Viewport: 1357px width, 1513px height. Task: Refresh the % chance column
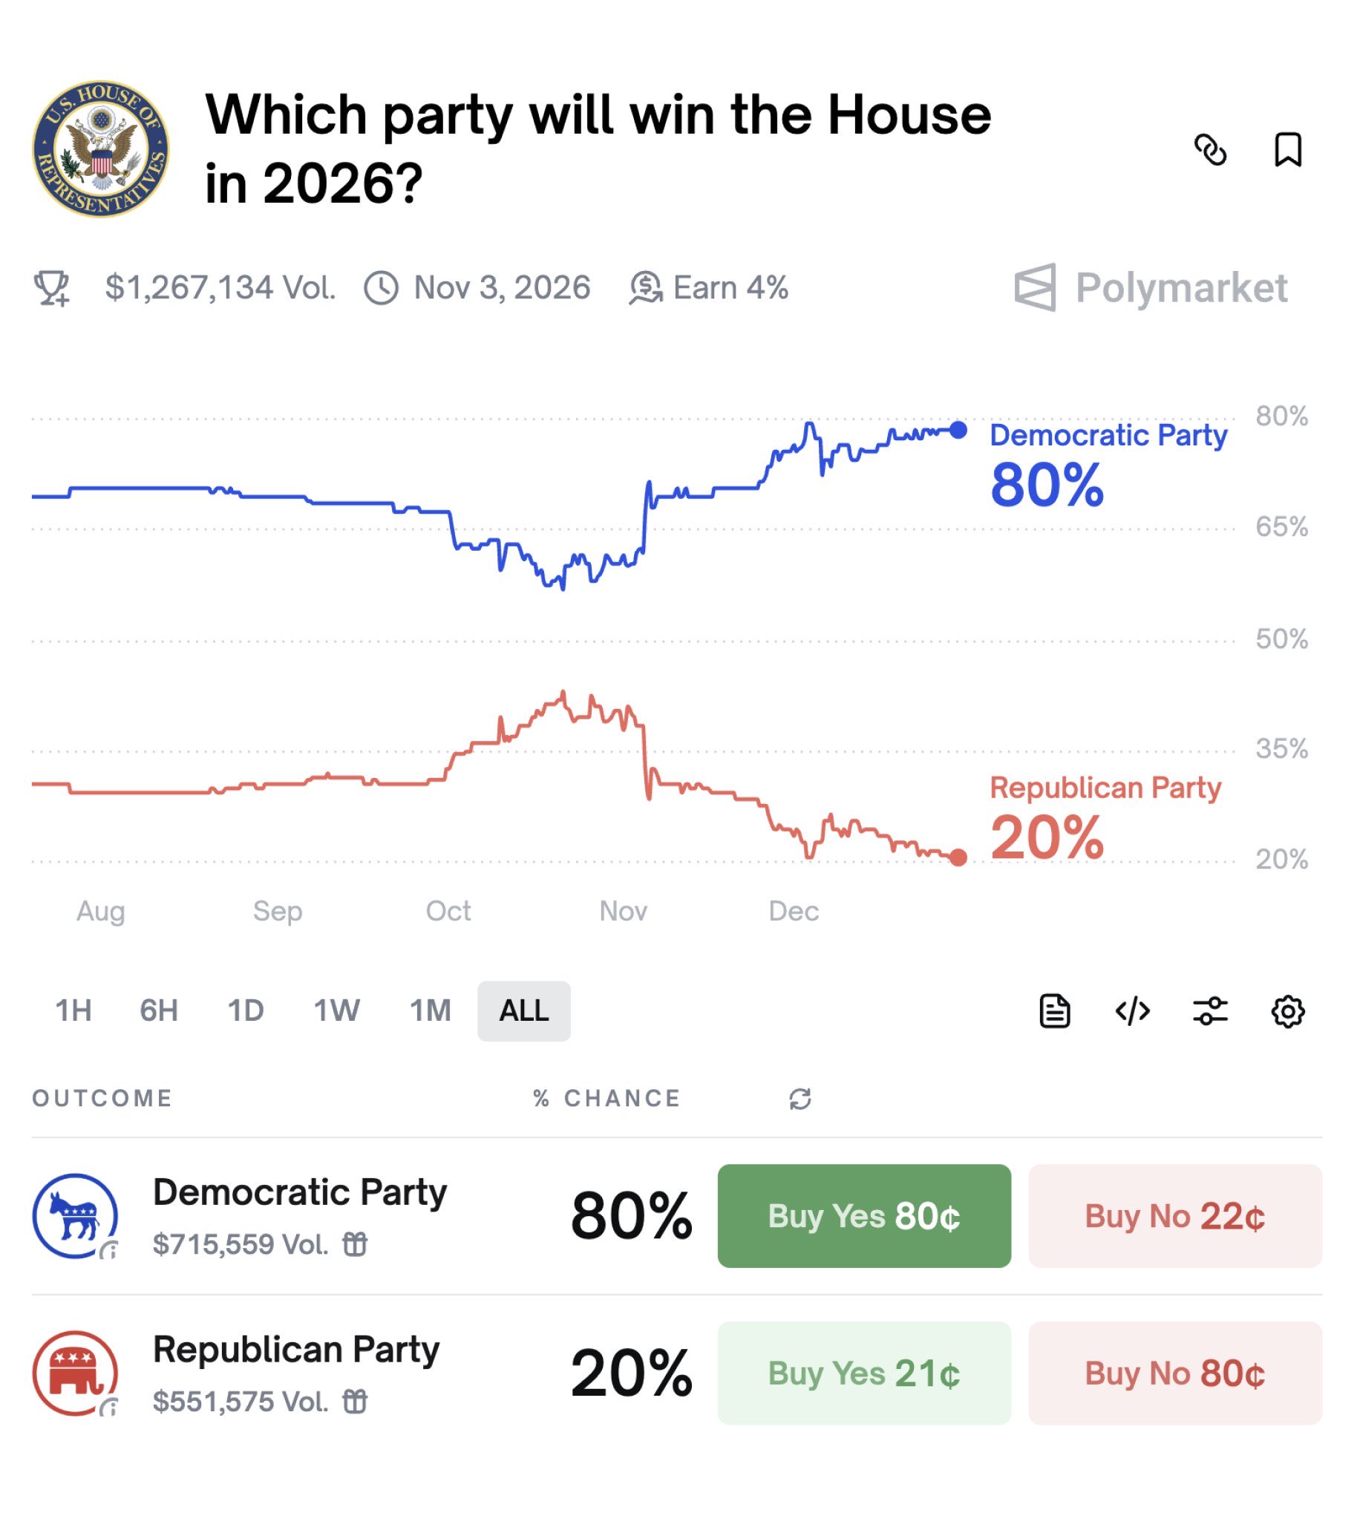coord(800,1099)
